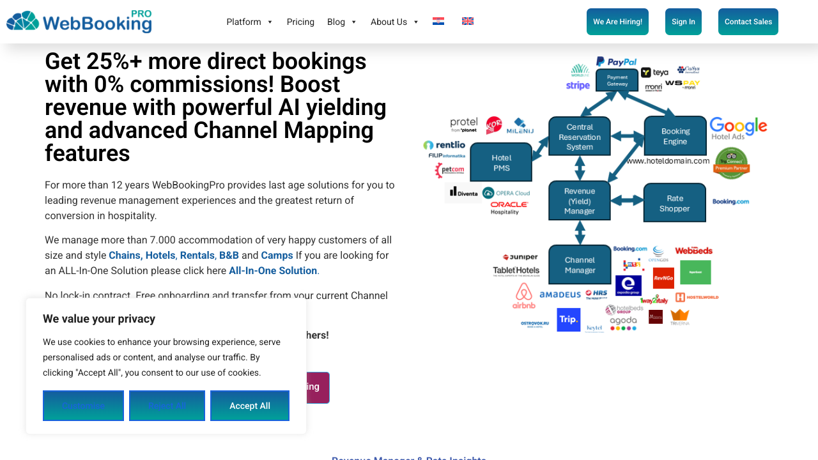Switch language using the UK flag

(x=468, y=21)
